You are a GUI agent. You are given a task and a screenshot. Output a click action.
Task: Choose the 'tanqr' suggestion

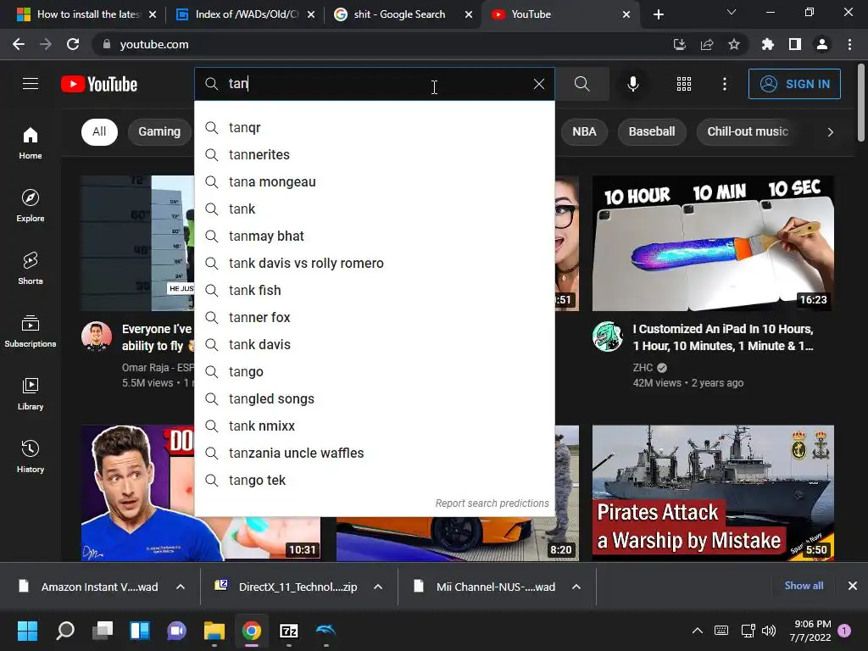point(374,128)
